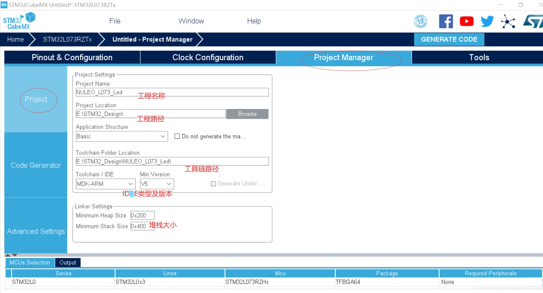Click the Series column header
Viewport: 543px width, 293px height.
pyautogui.click(x=63, y=273)
